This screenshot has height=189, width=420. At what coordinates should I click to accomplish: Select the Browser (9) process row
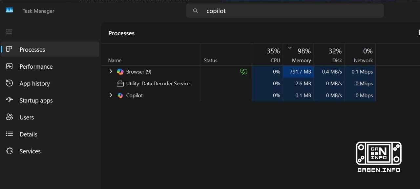[239, 72]
